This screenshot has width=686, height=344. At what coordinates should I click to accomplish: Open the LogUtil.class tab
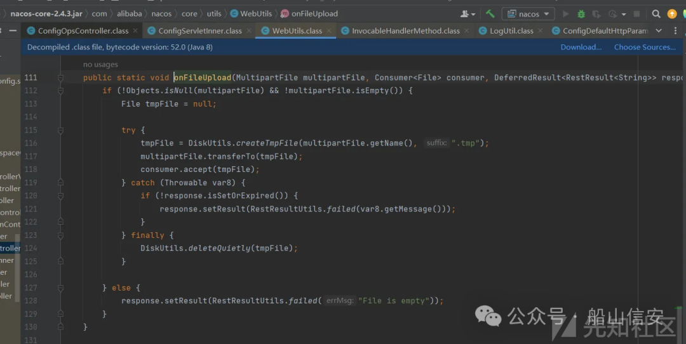pos(510,30)
